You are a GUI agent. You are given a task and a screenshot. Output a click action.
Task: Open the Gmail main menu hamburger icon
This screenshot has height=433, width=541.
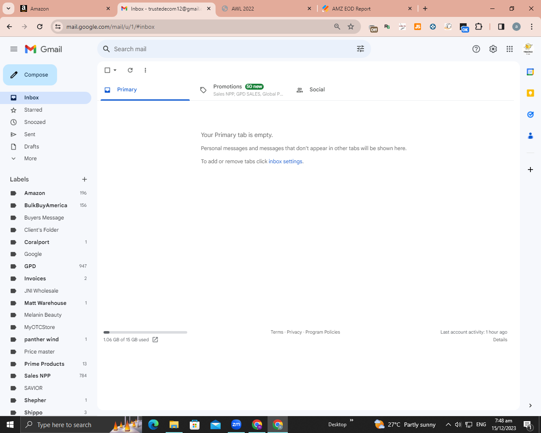pyautogui.click(x=14, y=49)
